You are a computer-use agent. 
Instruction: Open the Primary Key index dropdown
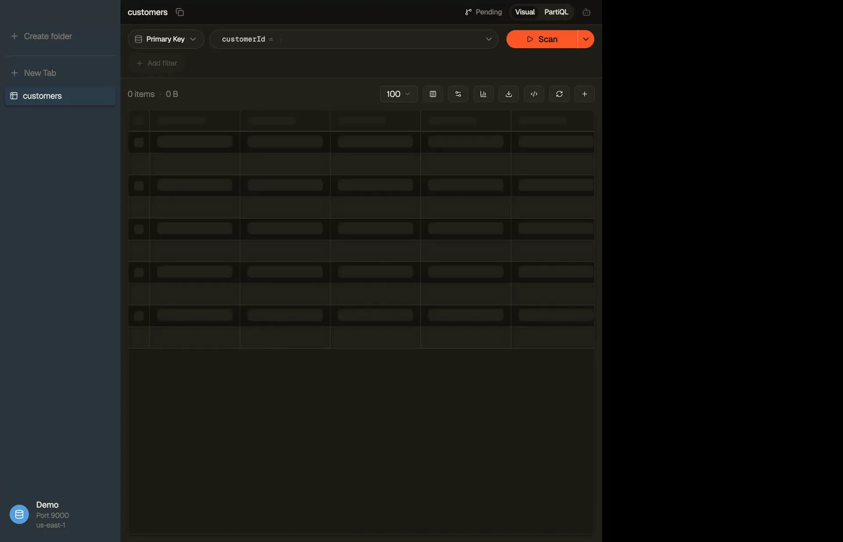166,39
